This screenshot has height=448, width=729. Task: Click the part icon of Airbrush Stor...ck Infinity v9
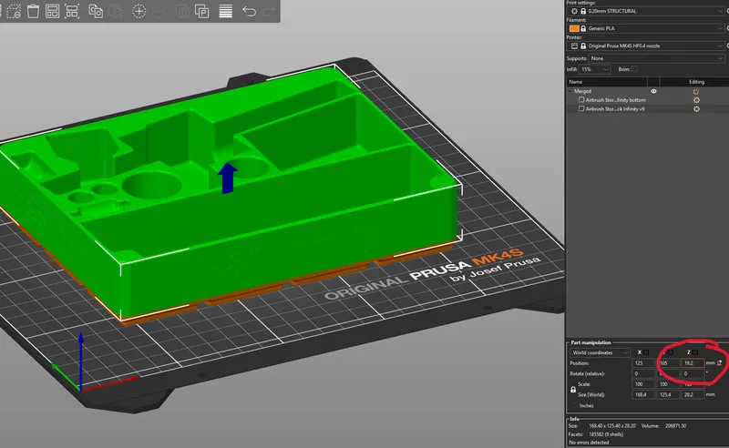tap(581, 108)
